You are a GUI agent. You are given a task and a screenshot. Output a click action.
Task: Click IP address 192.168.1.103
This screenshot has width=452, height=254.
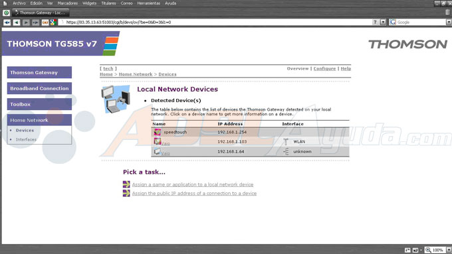click(232, 141)
